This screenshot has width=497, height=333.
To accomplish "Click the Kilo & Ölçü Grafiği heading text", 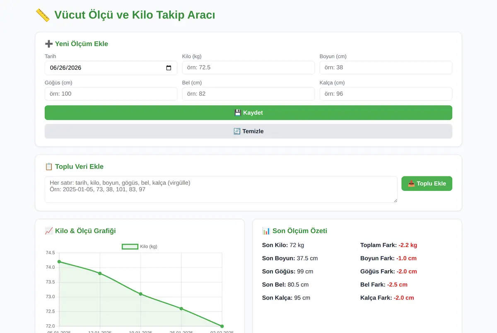I will 85,231.
